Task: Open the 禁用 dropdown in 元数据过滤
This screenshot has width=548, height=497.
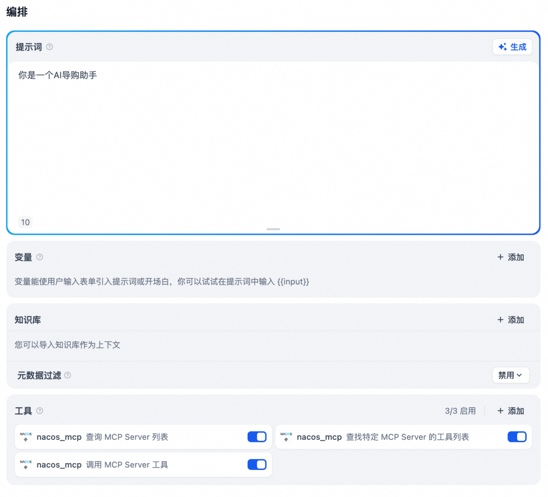Action: click(511, 375)
